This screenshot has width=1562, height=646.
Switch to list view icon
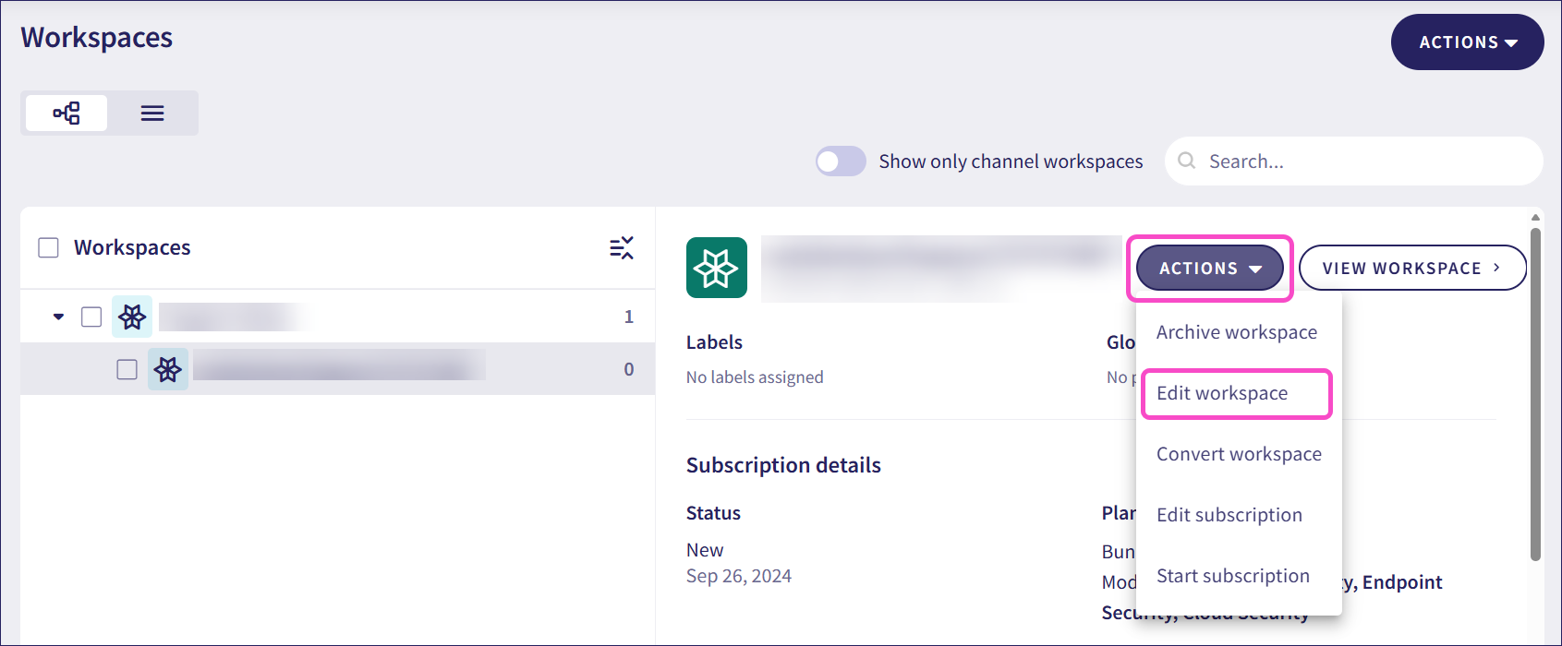tap(152, 114)
